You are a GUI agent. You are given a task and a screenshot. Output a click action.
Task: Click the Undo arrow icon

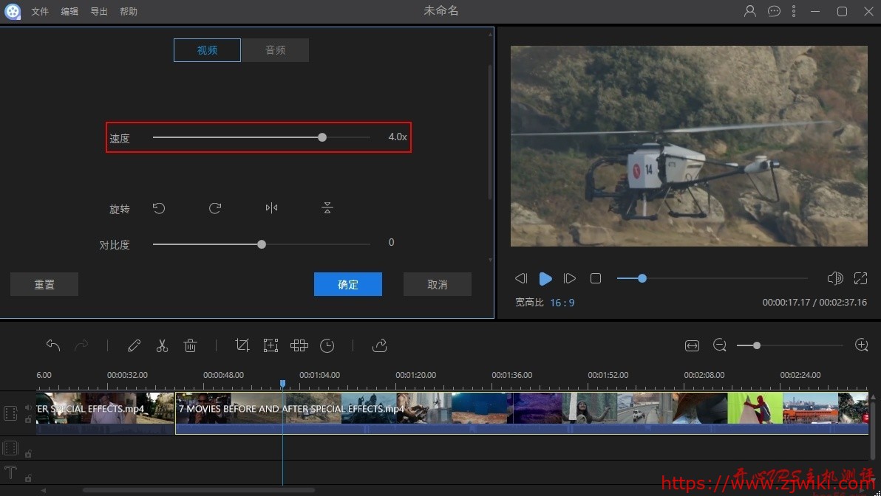click(x=52, y=345)
